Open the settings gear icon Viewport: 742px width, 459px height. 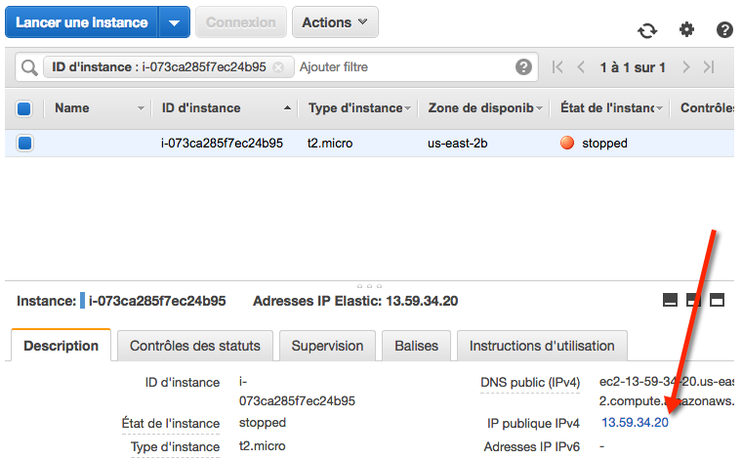coord(686,30)
